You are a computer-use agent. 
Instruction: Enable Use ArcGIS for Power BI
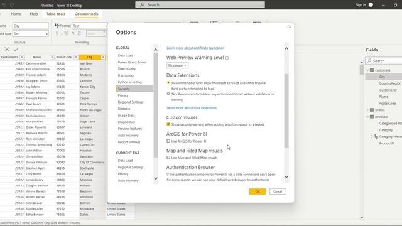(x=168, y=141)
